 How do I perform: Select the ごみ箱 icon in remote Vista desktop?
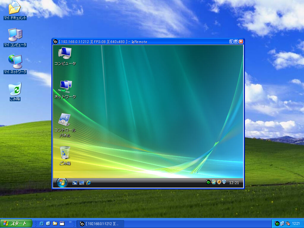point(65,156)
